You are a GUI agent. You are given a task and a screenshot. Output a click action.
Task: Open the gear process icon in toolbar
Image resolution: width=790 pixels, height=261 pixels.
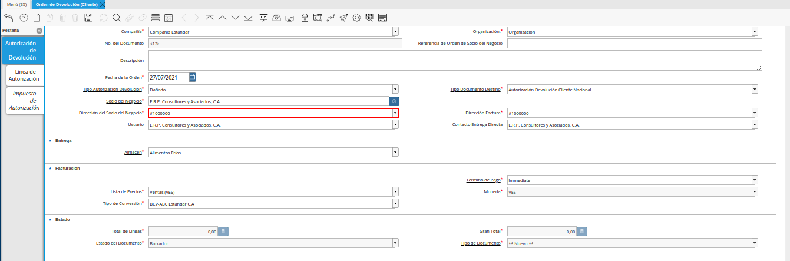[356, 18]
